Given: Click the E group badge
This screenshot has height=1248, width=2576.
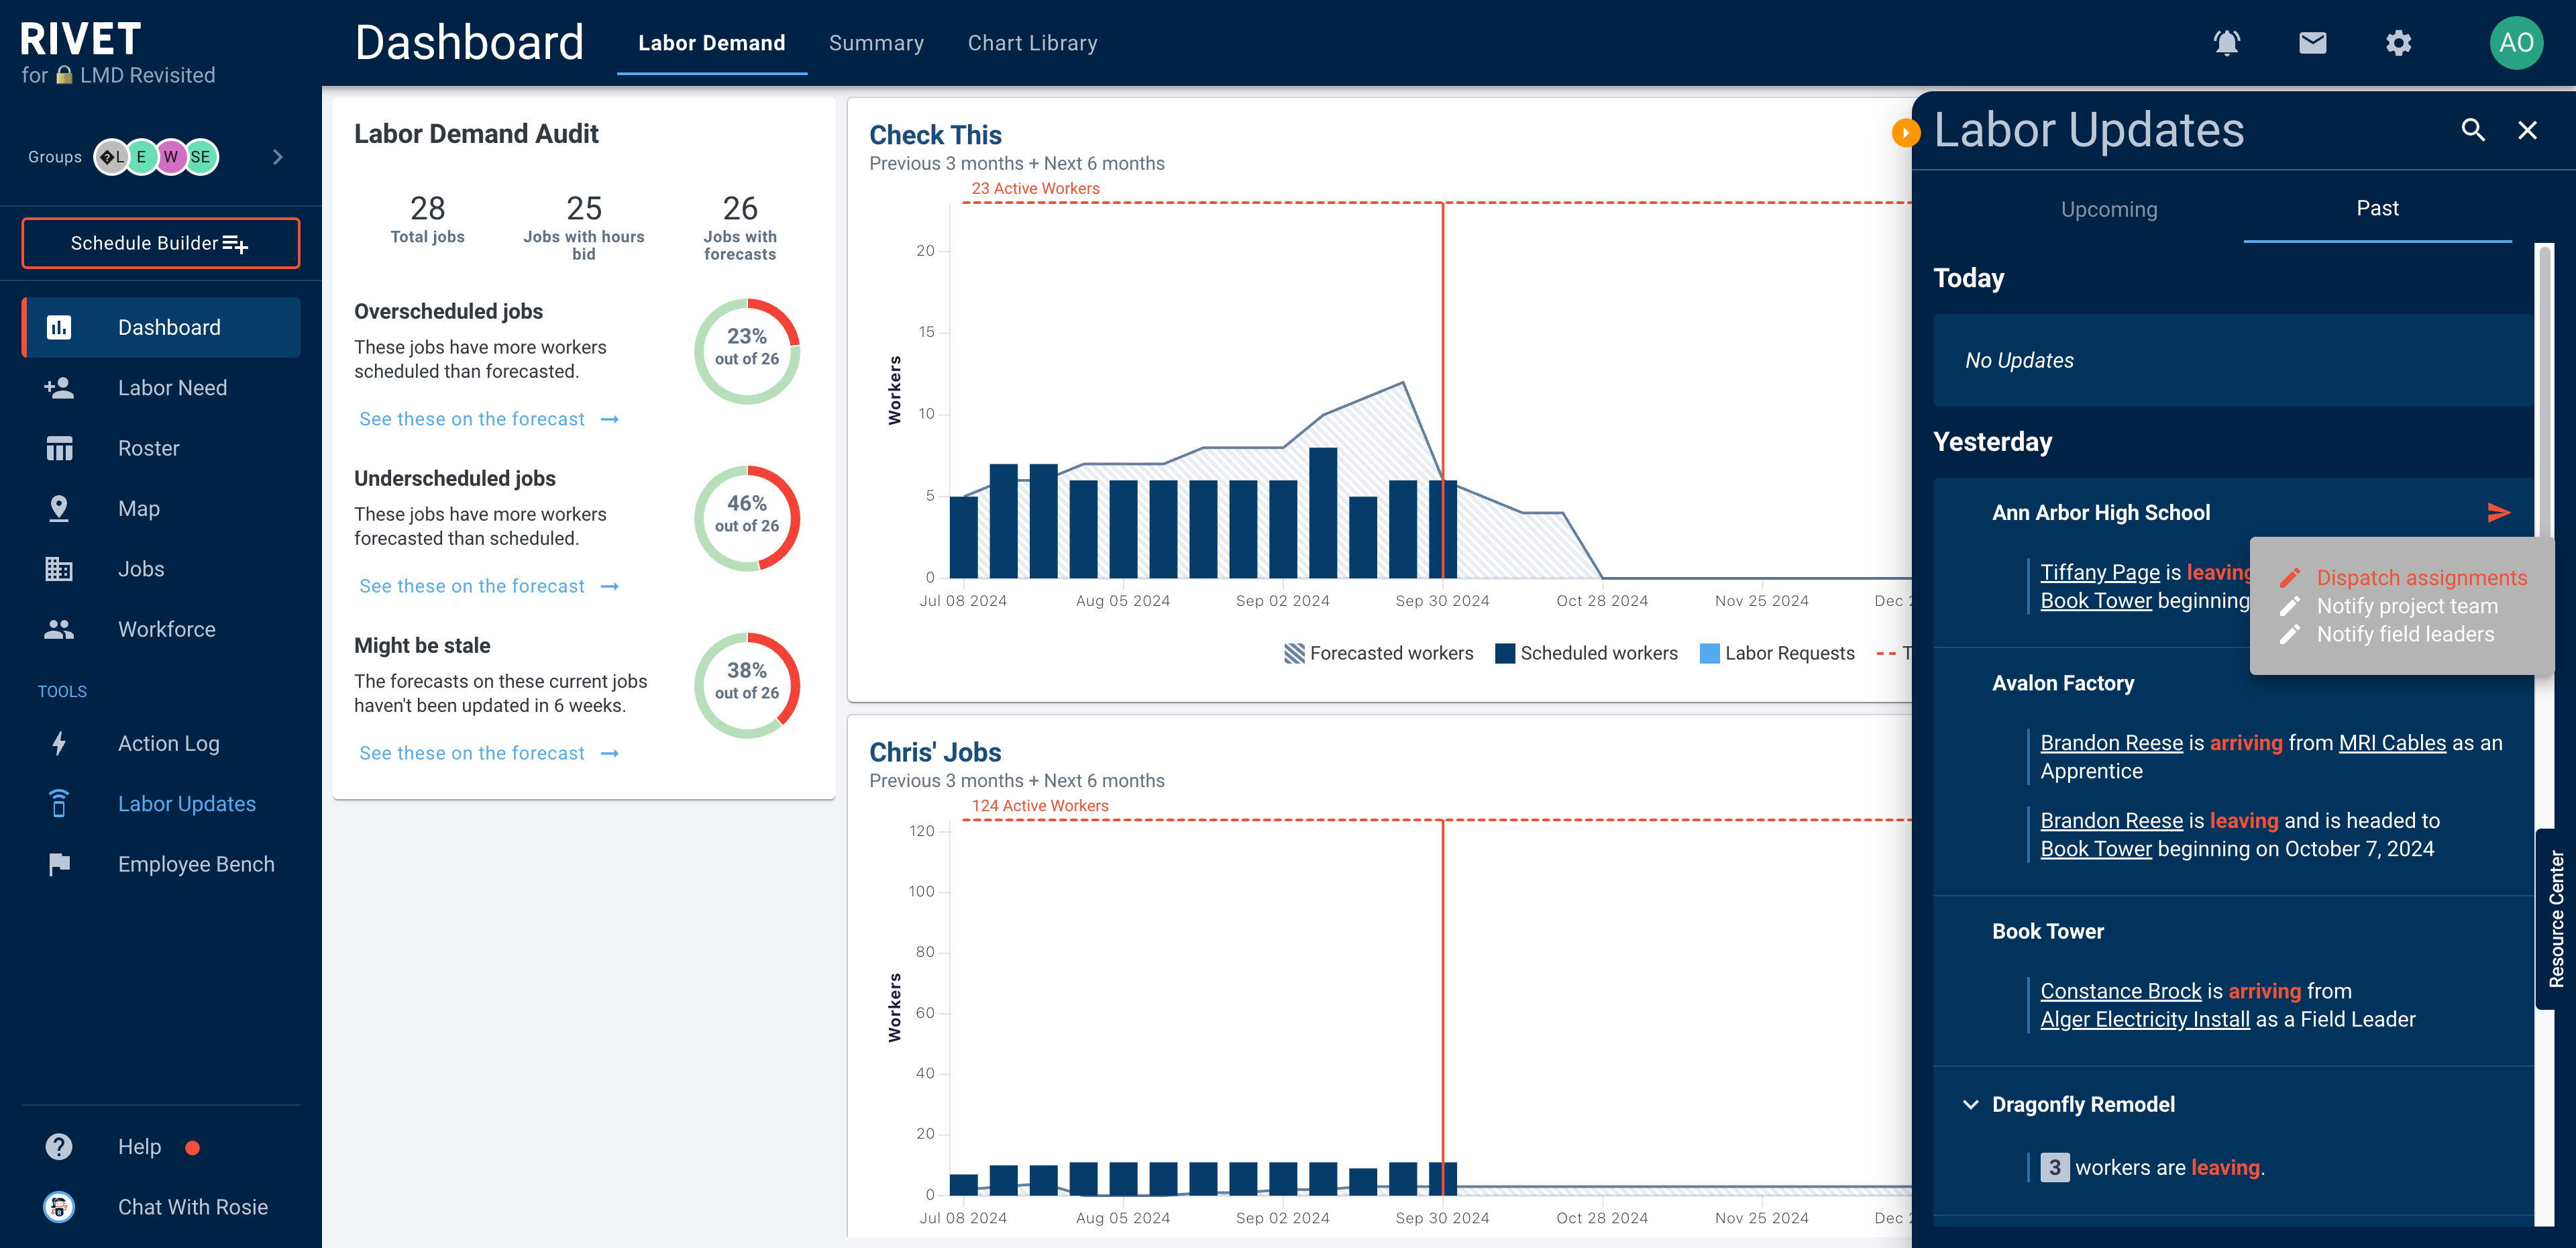Looking at the screenshot, I should pyautogui.click(x=142, y=157).
